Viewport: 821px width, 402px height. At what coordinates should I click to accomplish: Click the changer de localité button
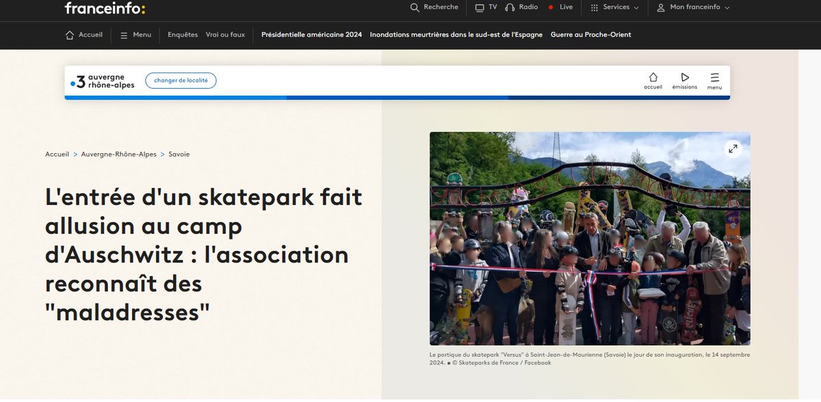pos(181,80)
